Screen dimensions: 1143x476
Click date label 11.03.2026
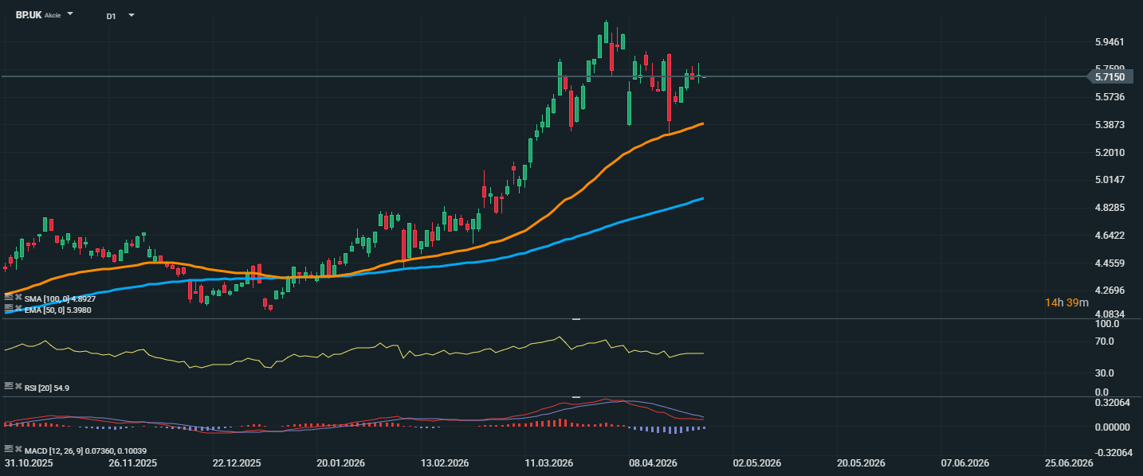pos(548,463)
